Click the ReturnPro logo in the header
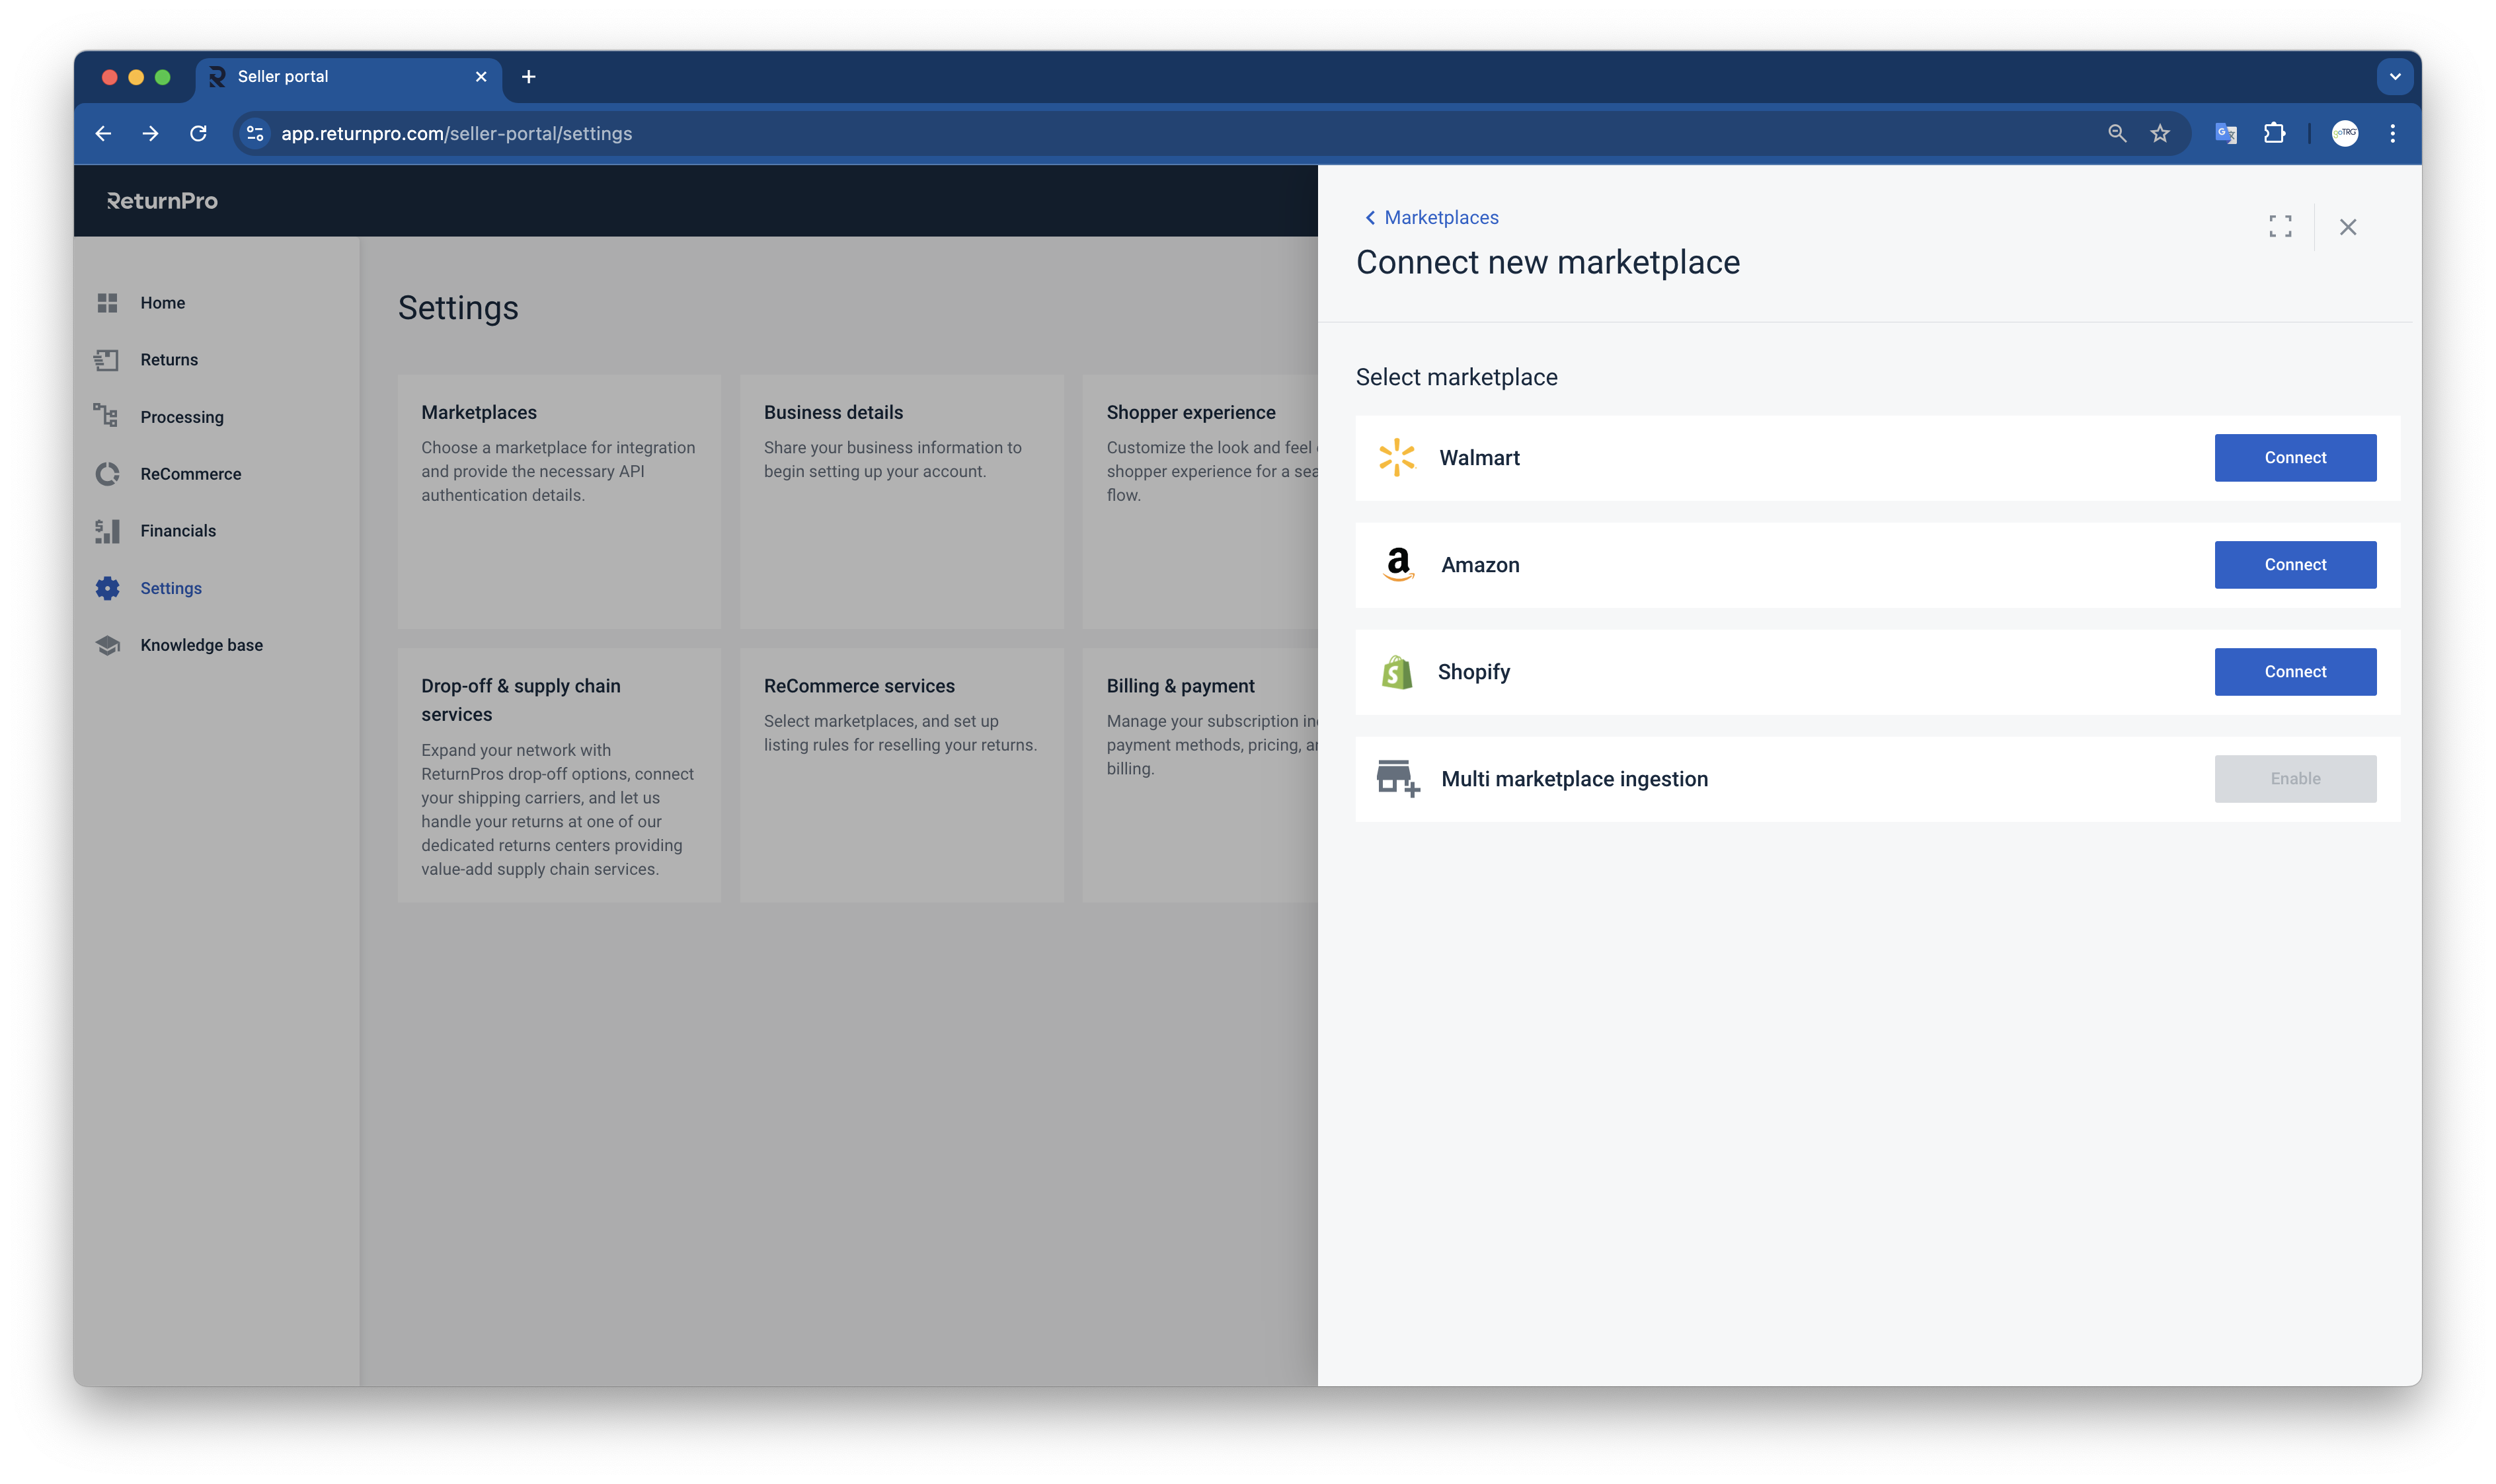The width and height of the screenshot is (2496, 1484). pos(162,200)
